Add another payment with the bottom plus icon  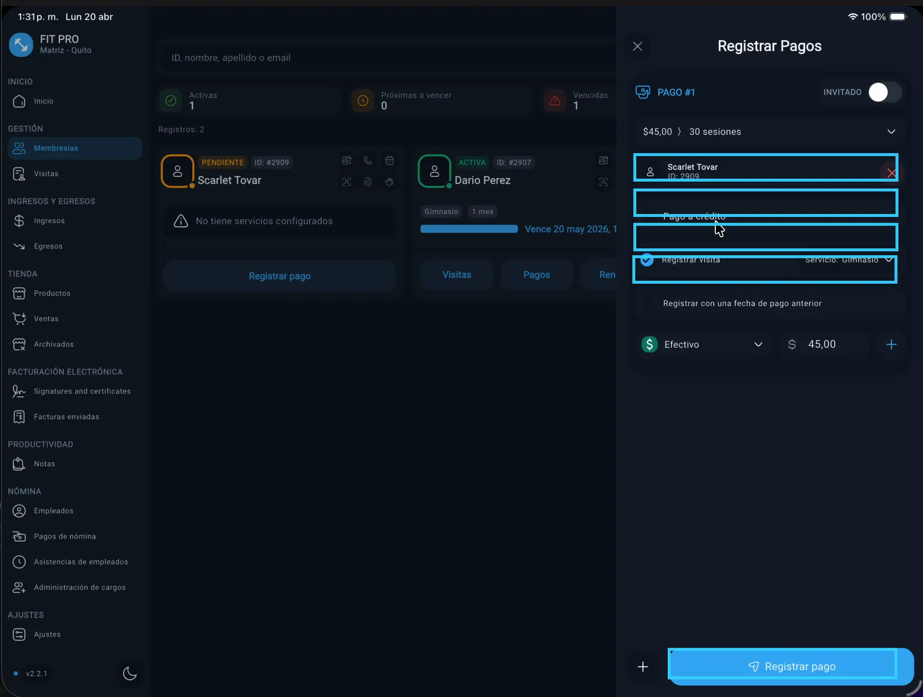click(643, 667)
